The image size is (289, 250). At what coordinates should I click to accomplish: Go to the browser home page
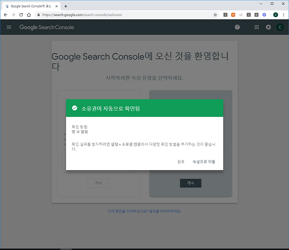pos(29,15)
